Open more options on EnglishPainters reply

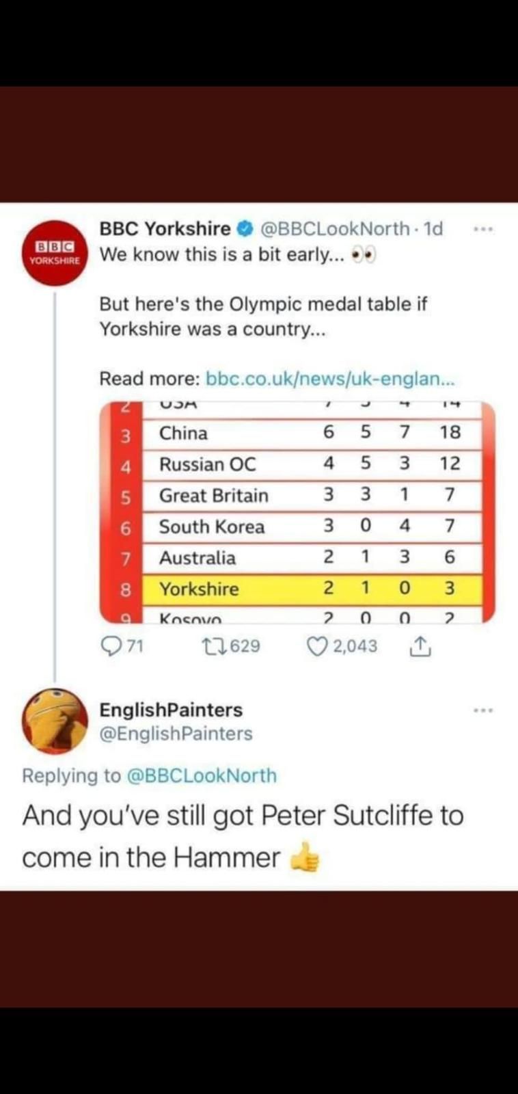pyautogui.click(x=483, y=710)
